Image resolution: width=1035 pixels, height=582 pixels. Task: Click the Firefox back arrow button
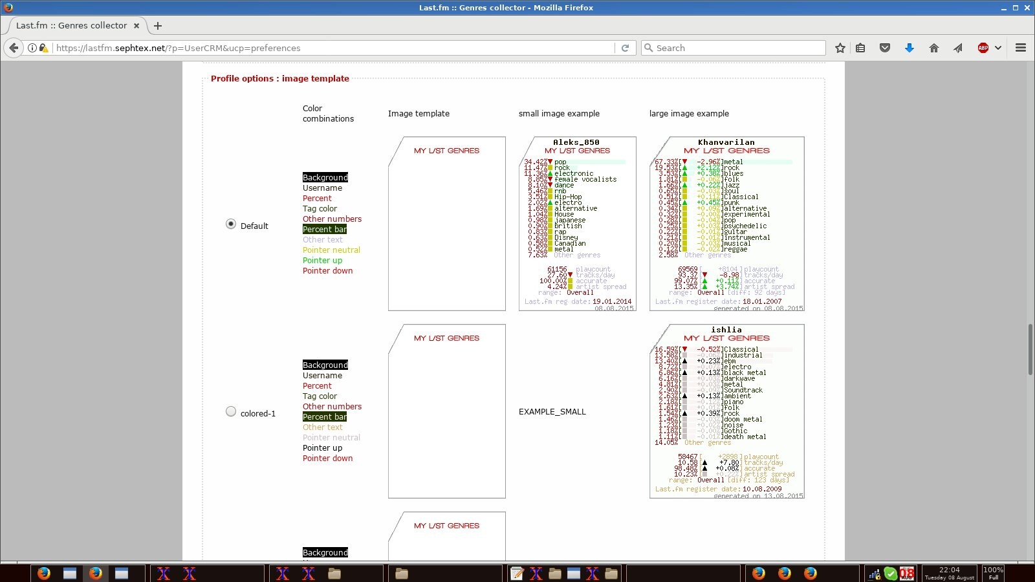14,48
